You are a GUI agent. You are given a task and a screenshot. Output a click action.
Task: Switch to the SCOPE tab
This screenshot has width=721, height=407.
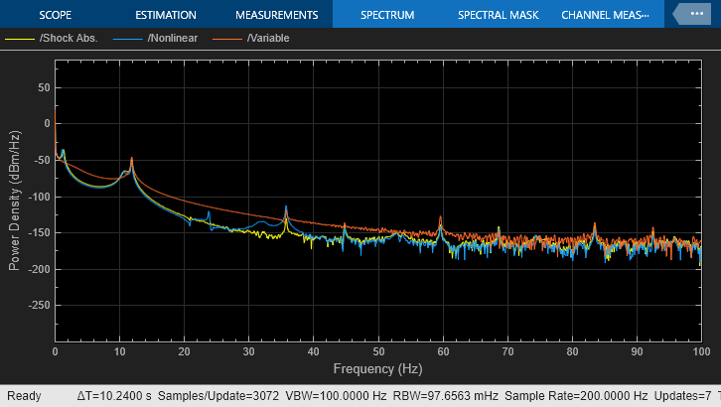tap(56, 15)
